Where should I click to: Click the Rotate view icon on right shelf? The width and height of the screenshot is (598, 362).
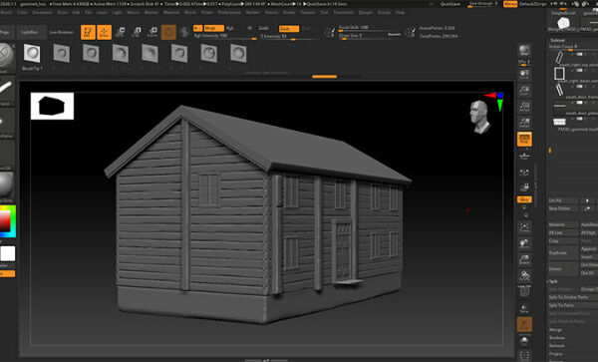(x=524, y=276)
